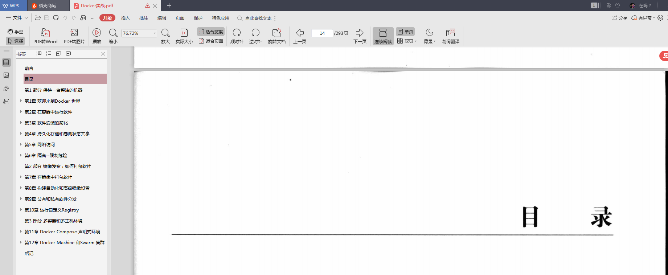
Task: Expand 第7章 在镜像中打包软件 arrow
Action: [21, 177]
